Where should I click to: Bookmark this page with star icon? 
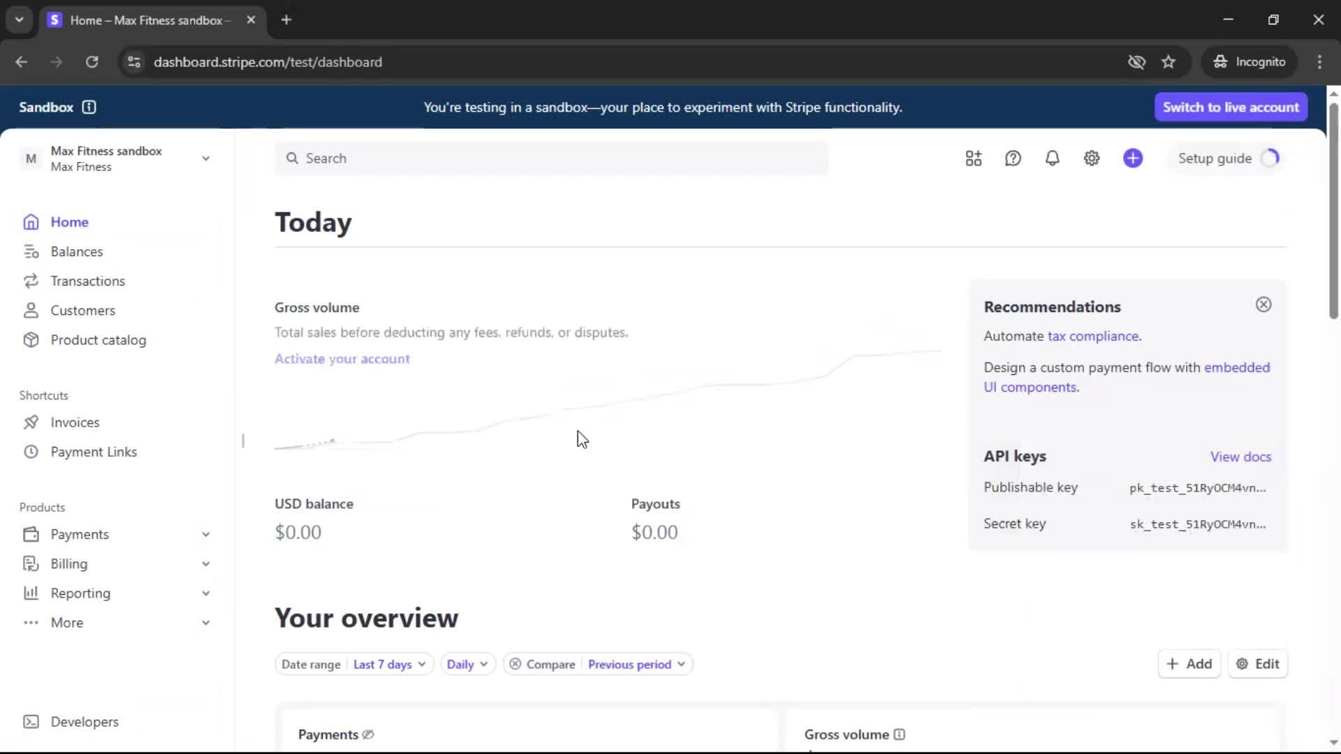point(1168,62)
